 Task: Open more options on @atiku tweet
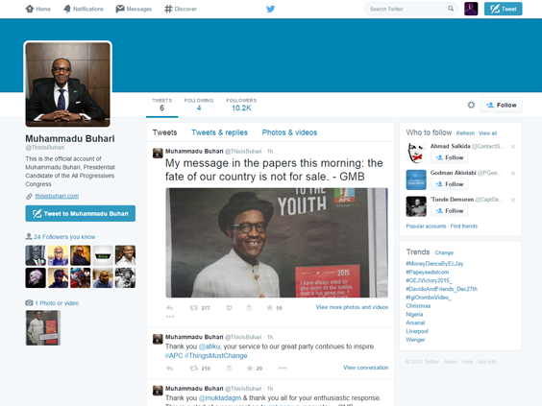[x=283, y=368]
